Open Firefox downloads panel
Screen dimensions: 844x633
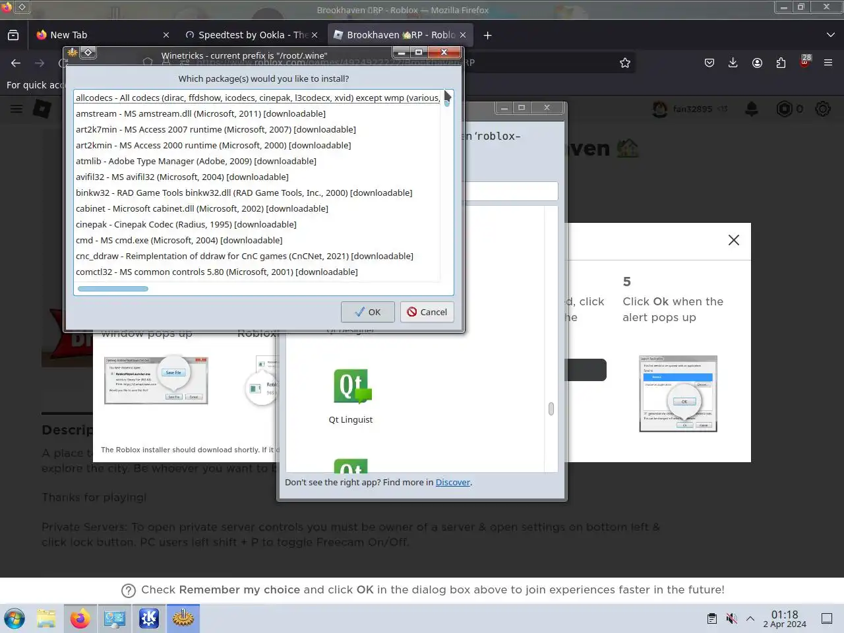pyautogui.click(x=733, y=63)
